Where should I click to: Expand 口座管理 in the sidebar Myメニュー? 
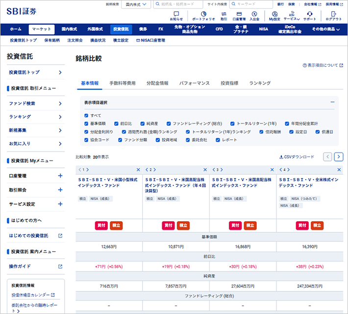pyautogui.click(x=60, y=175)
